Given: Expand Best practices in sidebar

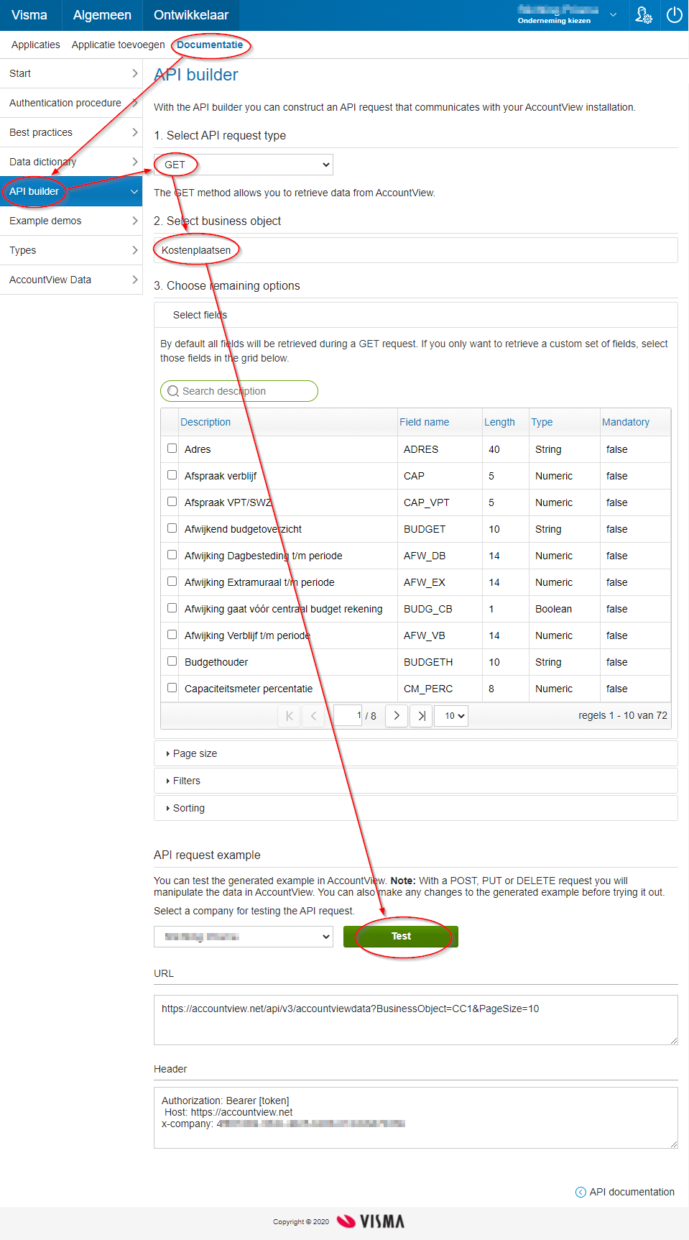Looking at the screenshot, I should (71, 132).
